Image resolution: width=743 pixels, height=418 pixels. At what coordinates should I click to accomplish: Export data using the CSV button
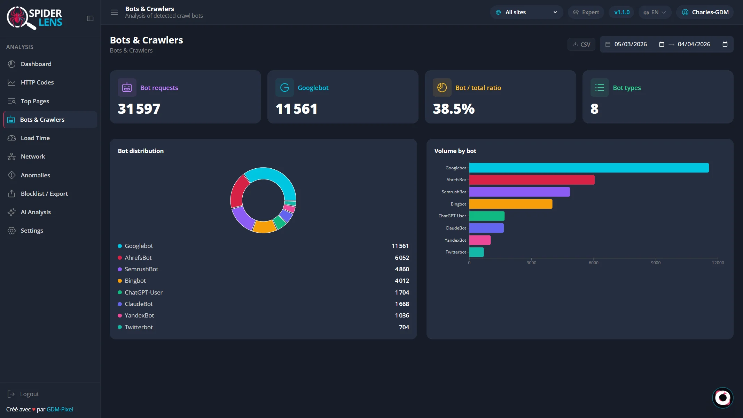point(581,44)
